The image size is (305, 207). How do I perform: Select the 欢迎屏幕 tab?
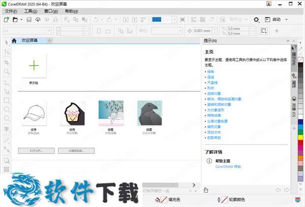29,41
